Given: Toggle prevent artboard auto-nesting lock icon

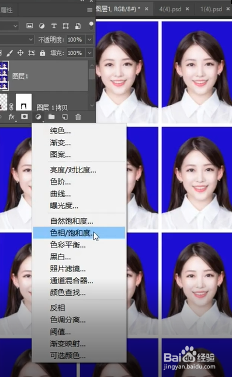Looking at the screenshot, I should [x=32, y=53].
